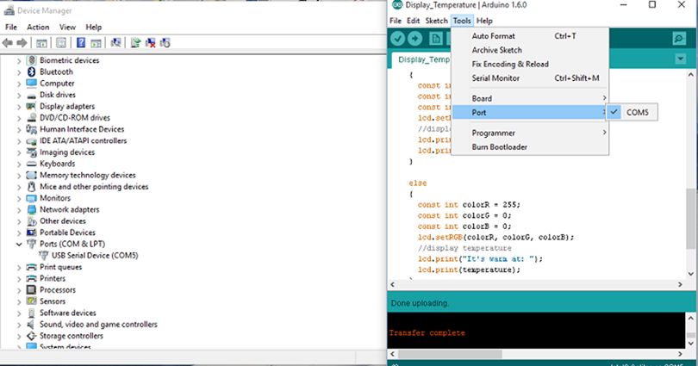Viewport: 698px width, 366px height.
Task: Click the Device Manager Help question-mark icon
Action: (x=81, y=43)
